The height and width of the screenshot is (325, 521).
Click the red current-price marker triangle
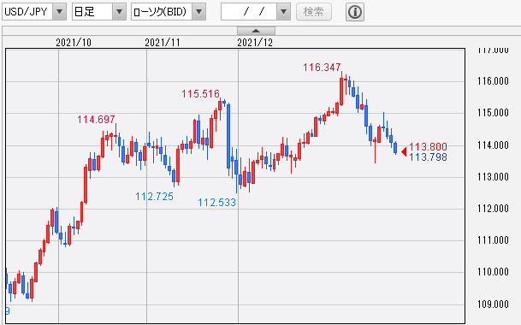[404, 152]
